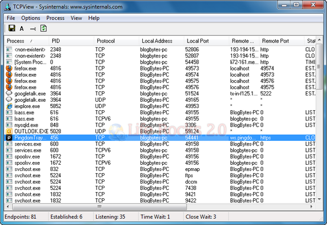Click PID 5852 cell
327x225 pixels.
tap(56, 106)
